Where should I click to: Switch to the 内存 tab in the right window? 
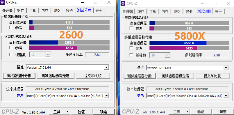pos(165,11)
